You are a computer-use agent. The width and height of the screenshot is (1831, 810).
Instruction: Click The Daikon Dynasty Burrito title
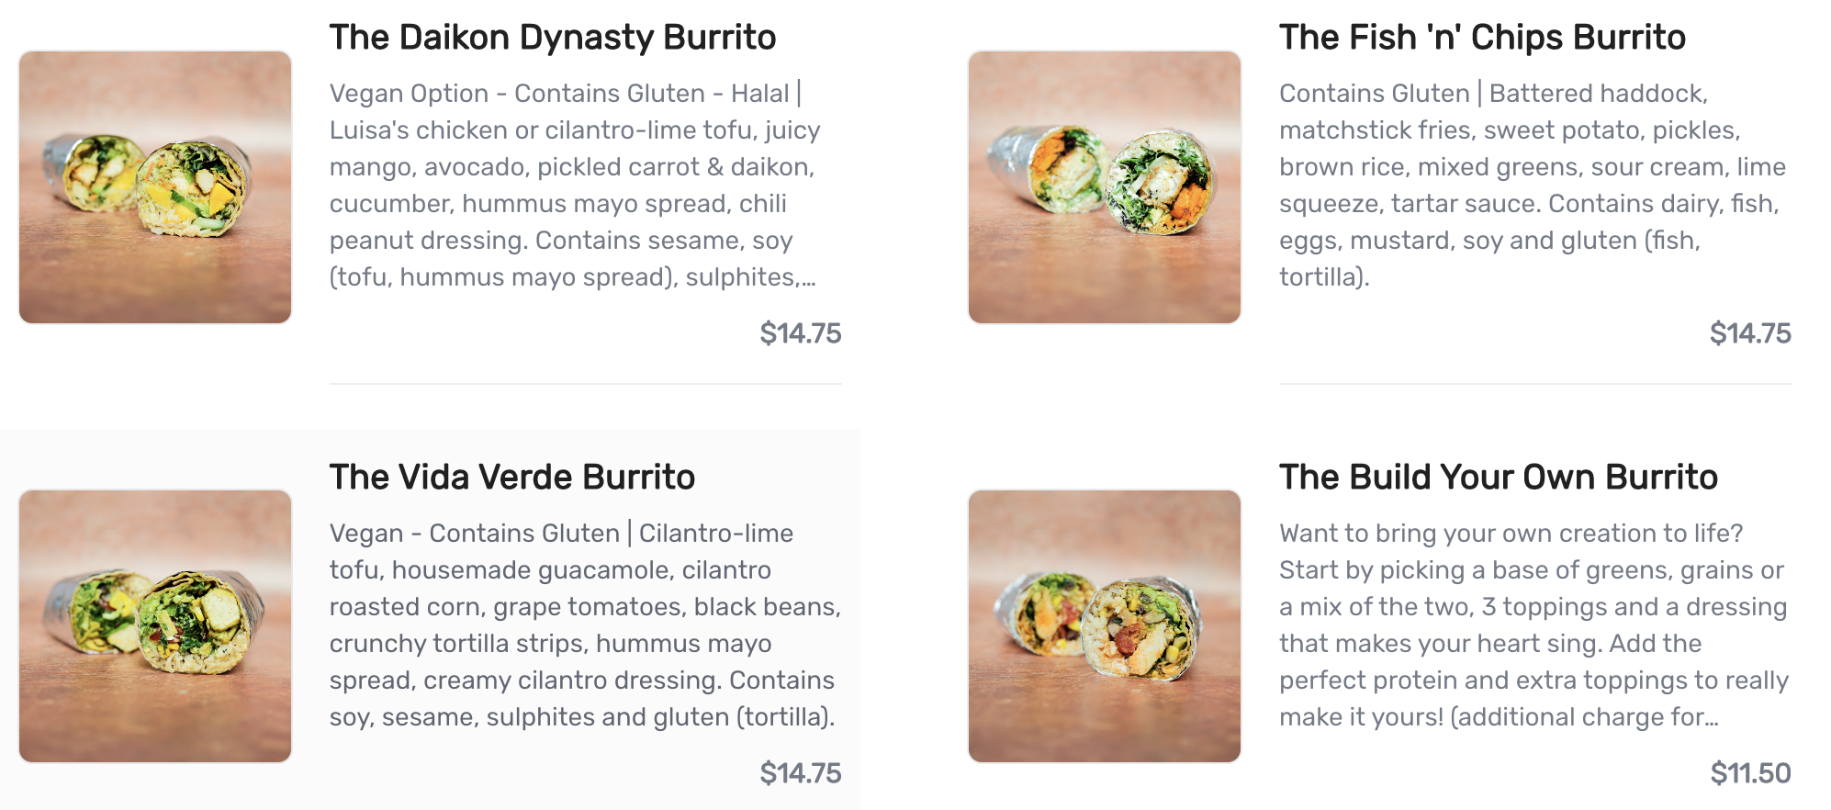click(553, 38)
